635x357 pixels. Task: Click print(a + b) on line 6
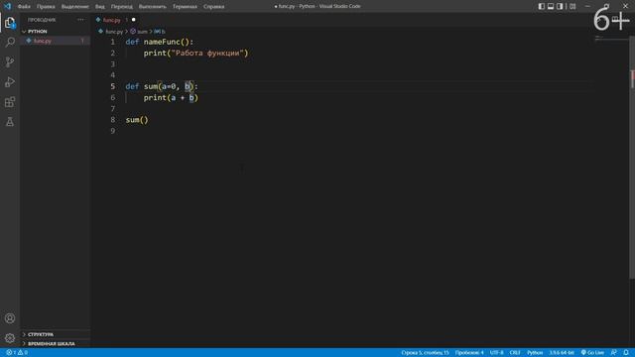coord(171,97)
